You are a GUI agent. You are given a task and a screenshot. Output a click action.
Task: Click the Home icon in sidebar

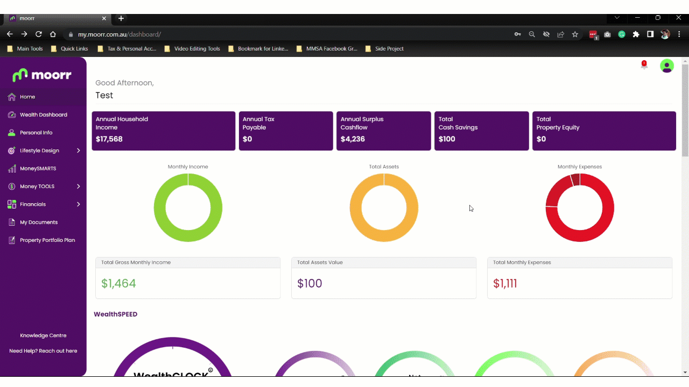12,97
